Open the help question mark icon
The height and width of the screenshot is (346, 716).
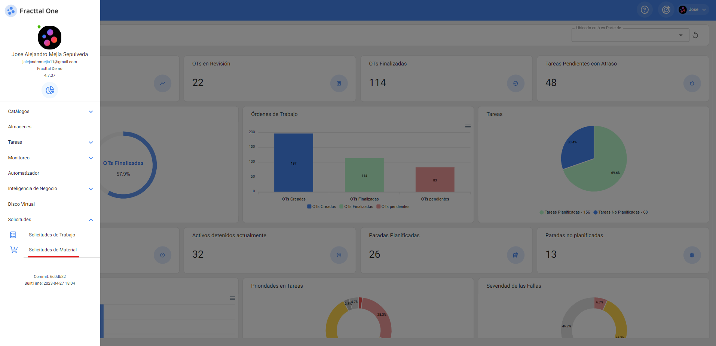645,10
